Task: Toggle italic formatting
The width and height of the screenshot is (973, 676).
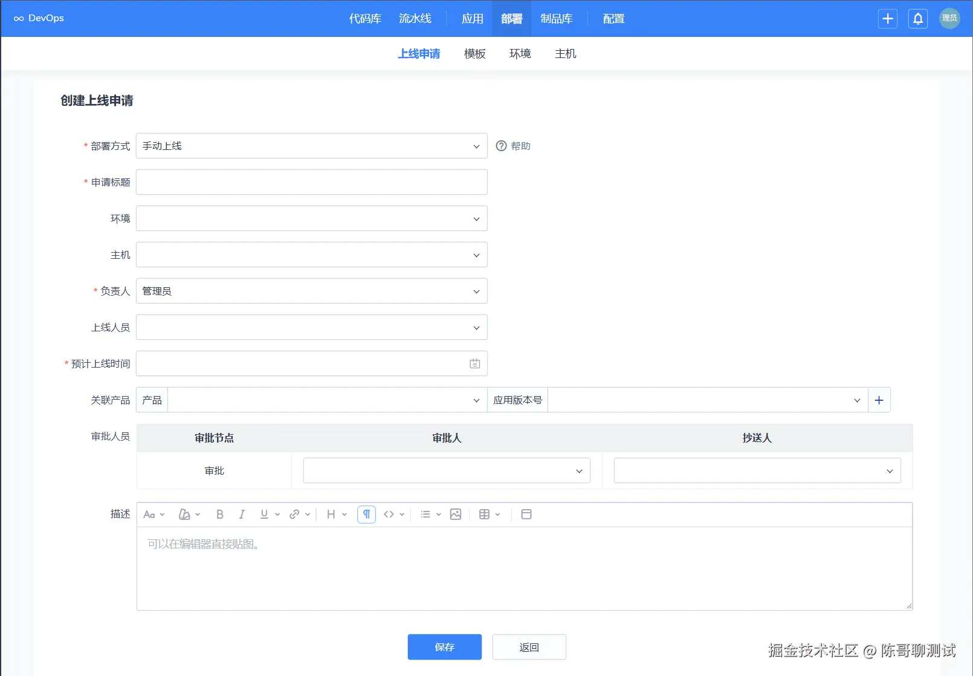Action: (242, 515)
